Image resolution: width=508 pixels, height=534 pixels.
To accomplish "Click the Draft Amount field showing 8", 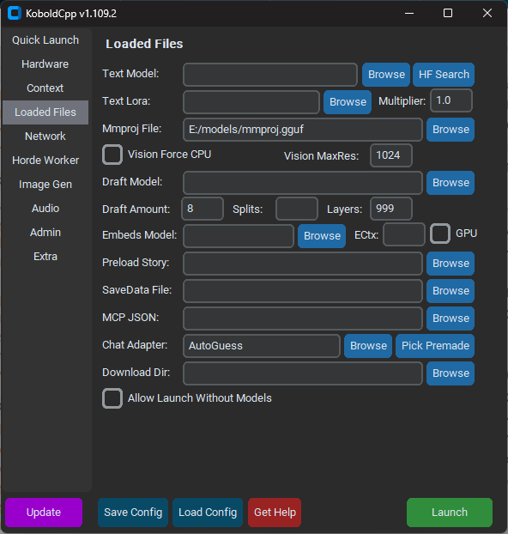I will 203,209.
